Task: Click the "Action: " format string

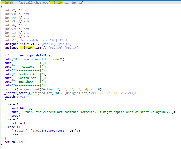Action: click(x=51, y=89)
